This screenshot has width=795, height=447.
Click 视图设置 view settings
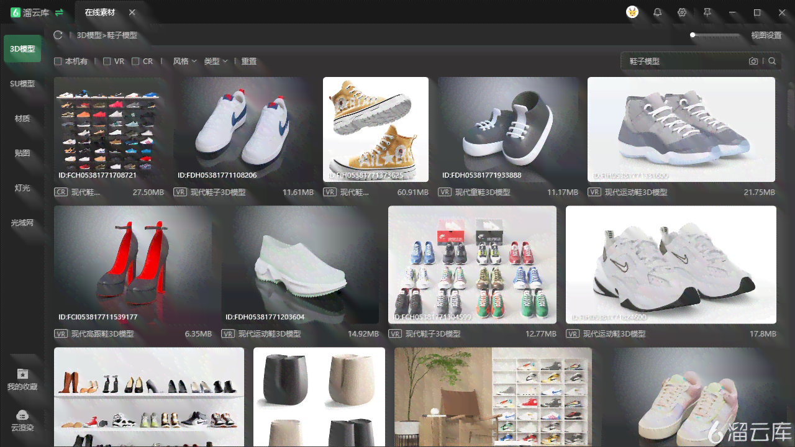[766, 35]
